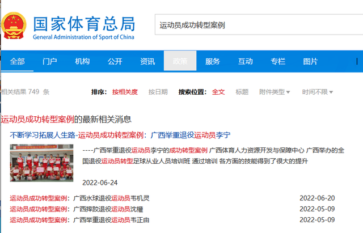Set search position to 标题
Screen dimensions: 363x233
(x=242, y=92)
